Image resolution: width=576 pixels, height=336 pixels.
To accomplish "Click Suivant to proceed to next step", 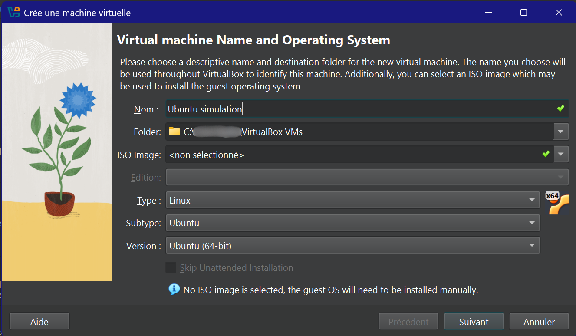I will tap(474, 321).
